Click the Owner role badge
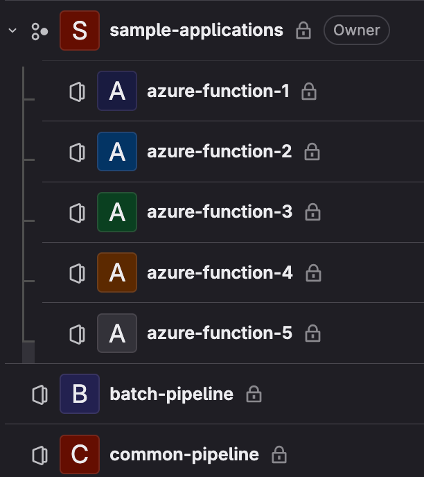This screenshot has width=424, height=477. (x=356, y=31)
